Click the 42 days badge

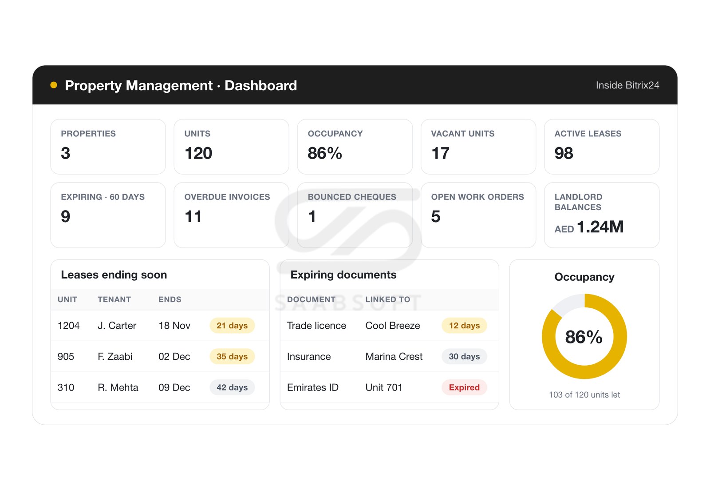(x=232, y=387)
